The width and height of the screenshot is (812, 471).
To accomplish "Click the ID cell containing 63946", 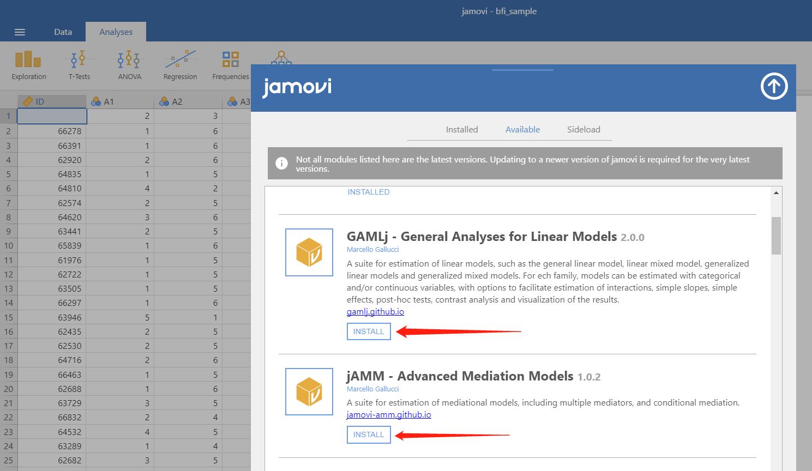I will (x=52, y=317).
